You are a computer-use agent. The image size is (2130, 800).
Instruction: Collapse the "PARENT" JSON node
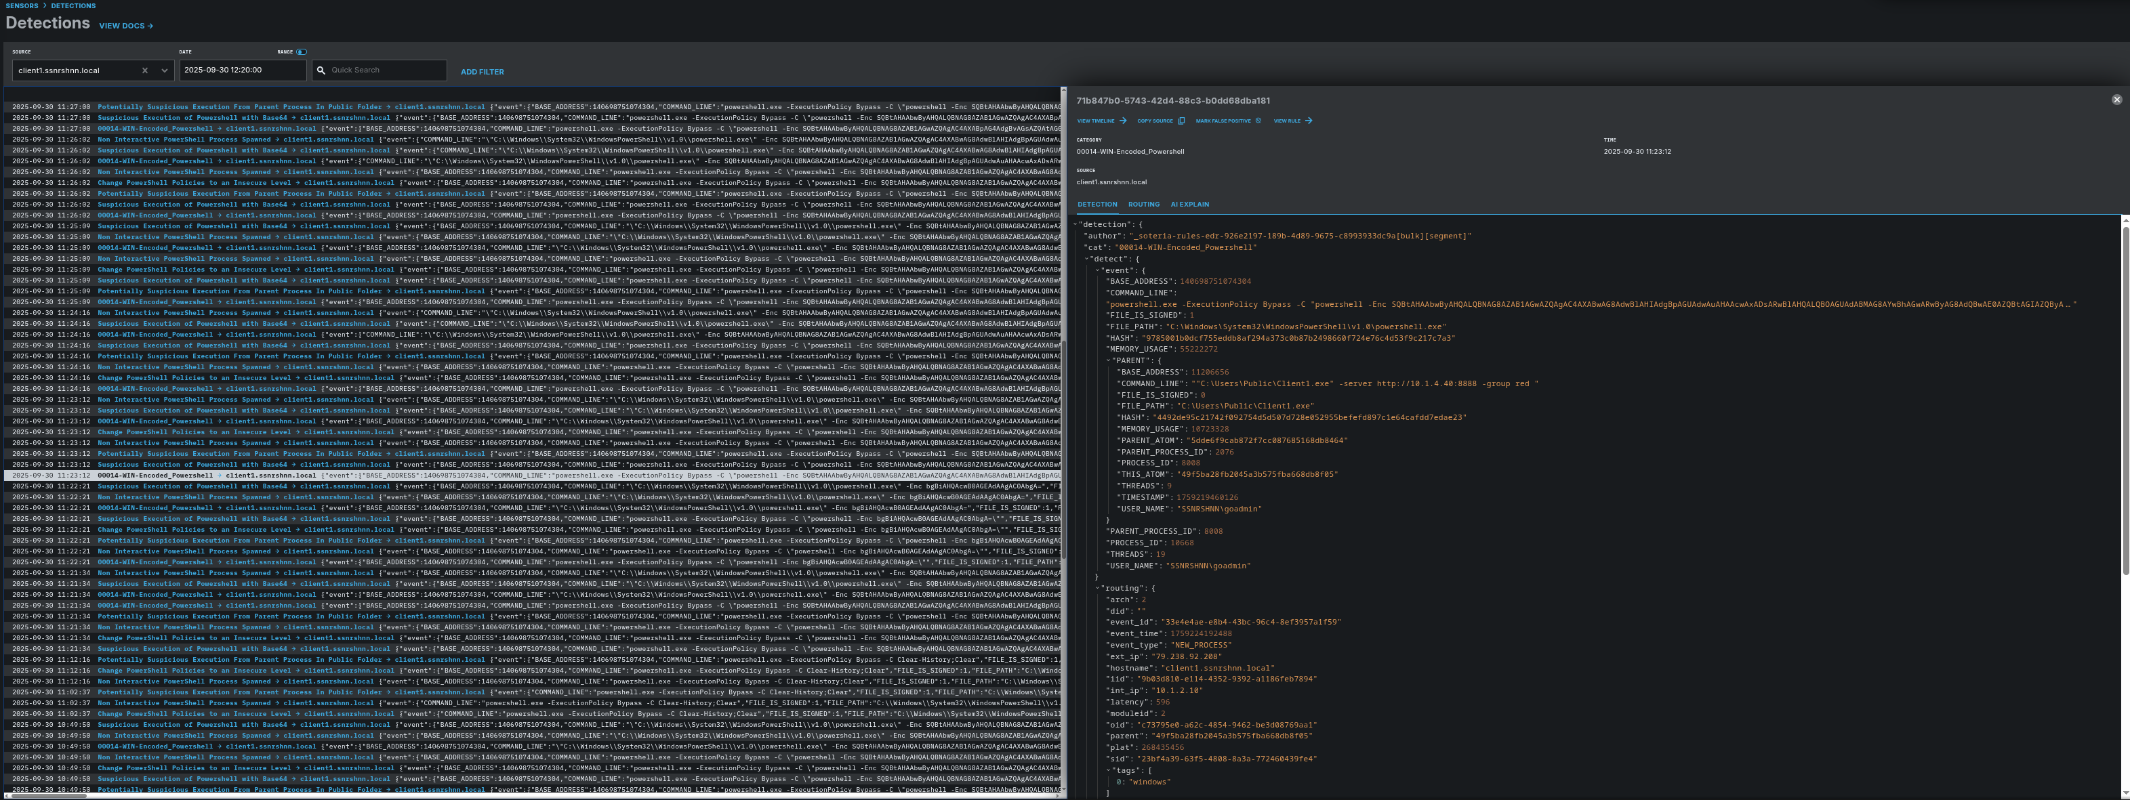click(x=1109, y=360)
